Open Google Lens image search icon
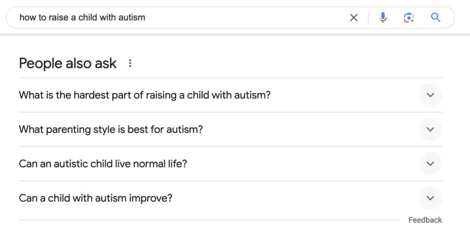Screen dimensions: 470x234 tap(409, 18)
